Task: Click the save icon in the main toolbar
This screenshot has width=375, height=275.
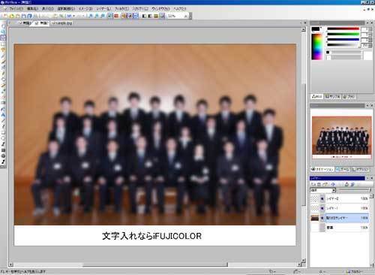Action: [x=24, y=16]
